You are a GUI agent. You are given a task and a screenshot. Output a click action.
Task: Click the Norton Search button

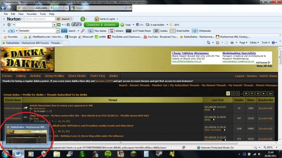point(64,19)
